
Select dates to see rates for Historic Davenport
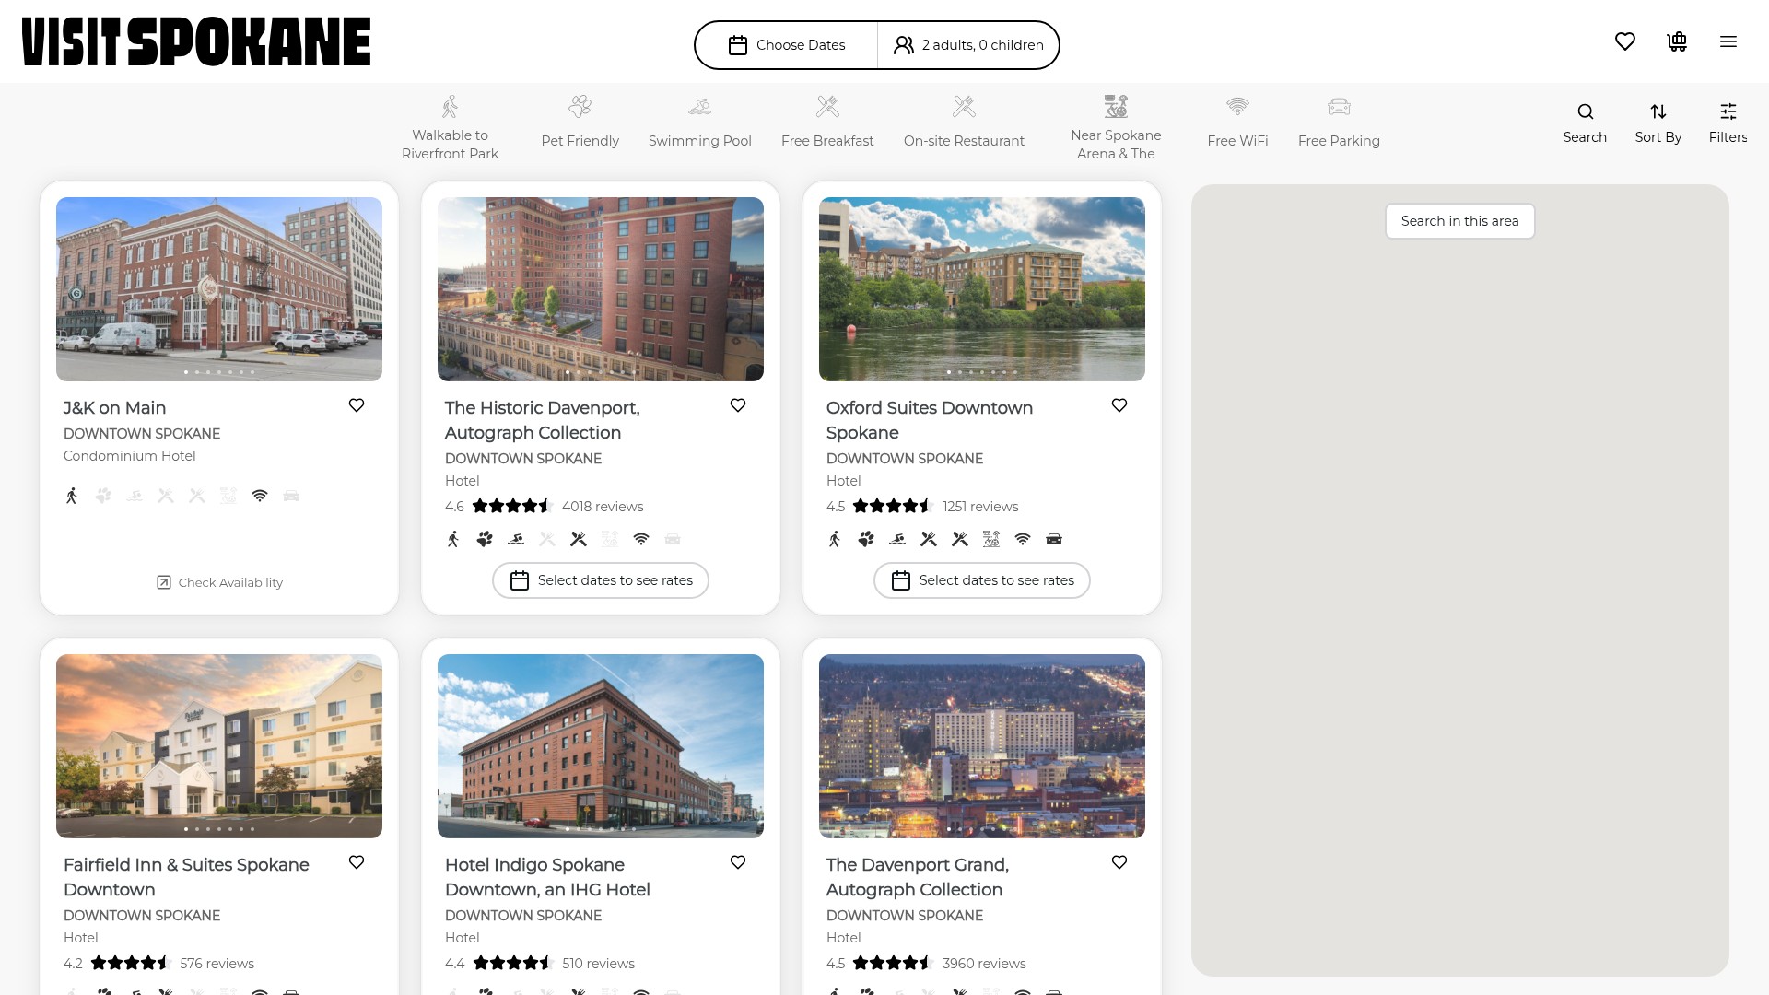[x=601, y=580]
